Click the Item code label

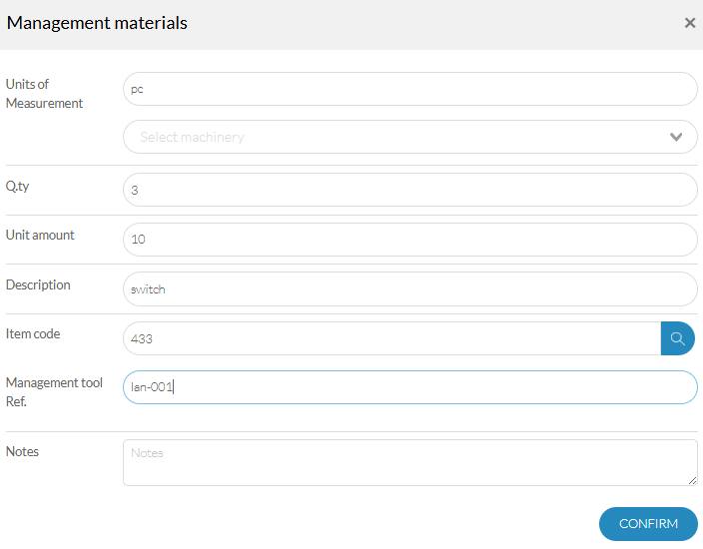click(x=33, y=333)
